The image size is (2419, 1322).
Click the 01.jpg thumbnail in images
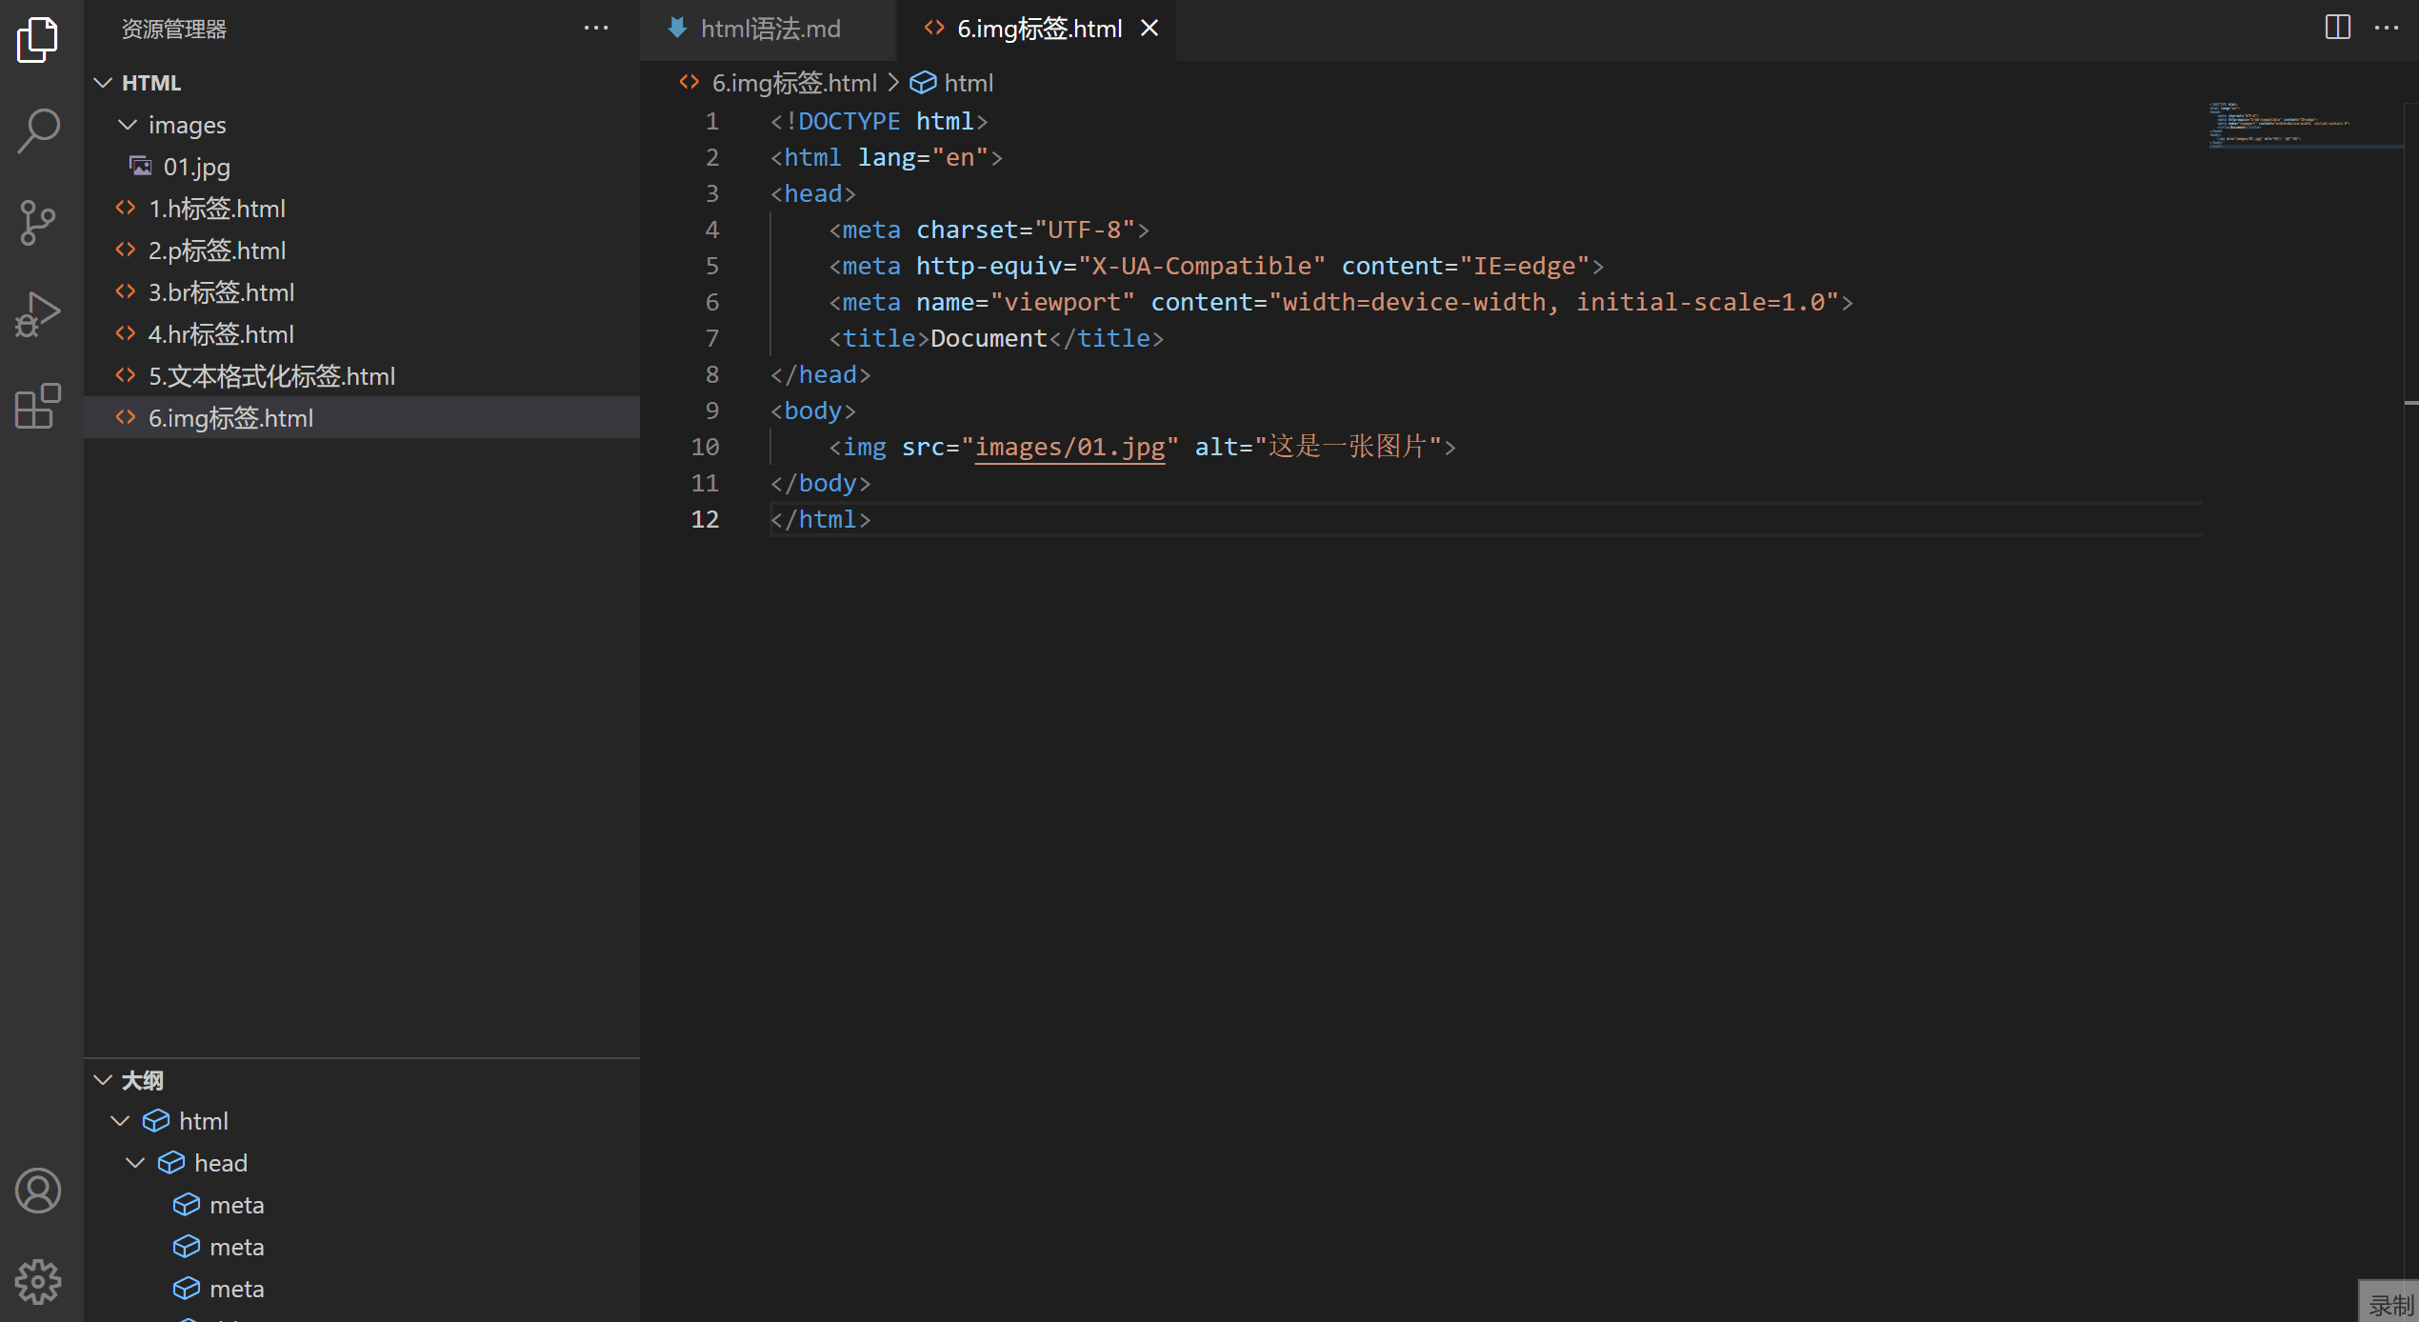pos(195,166)
